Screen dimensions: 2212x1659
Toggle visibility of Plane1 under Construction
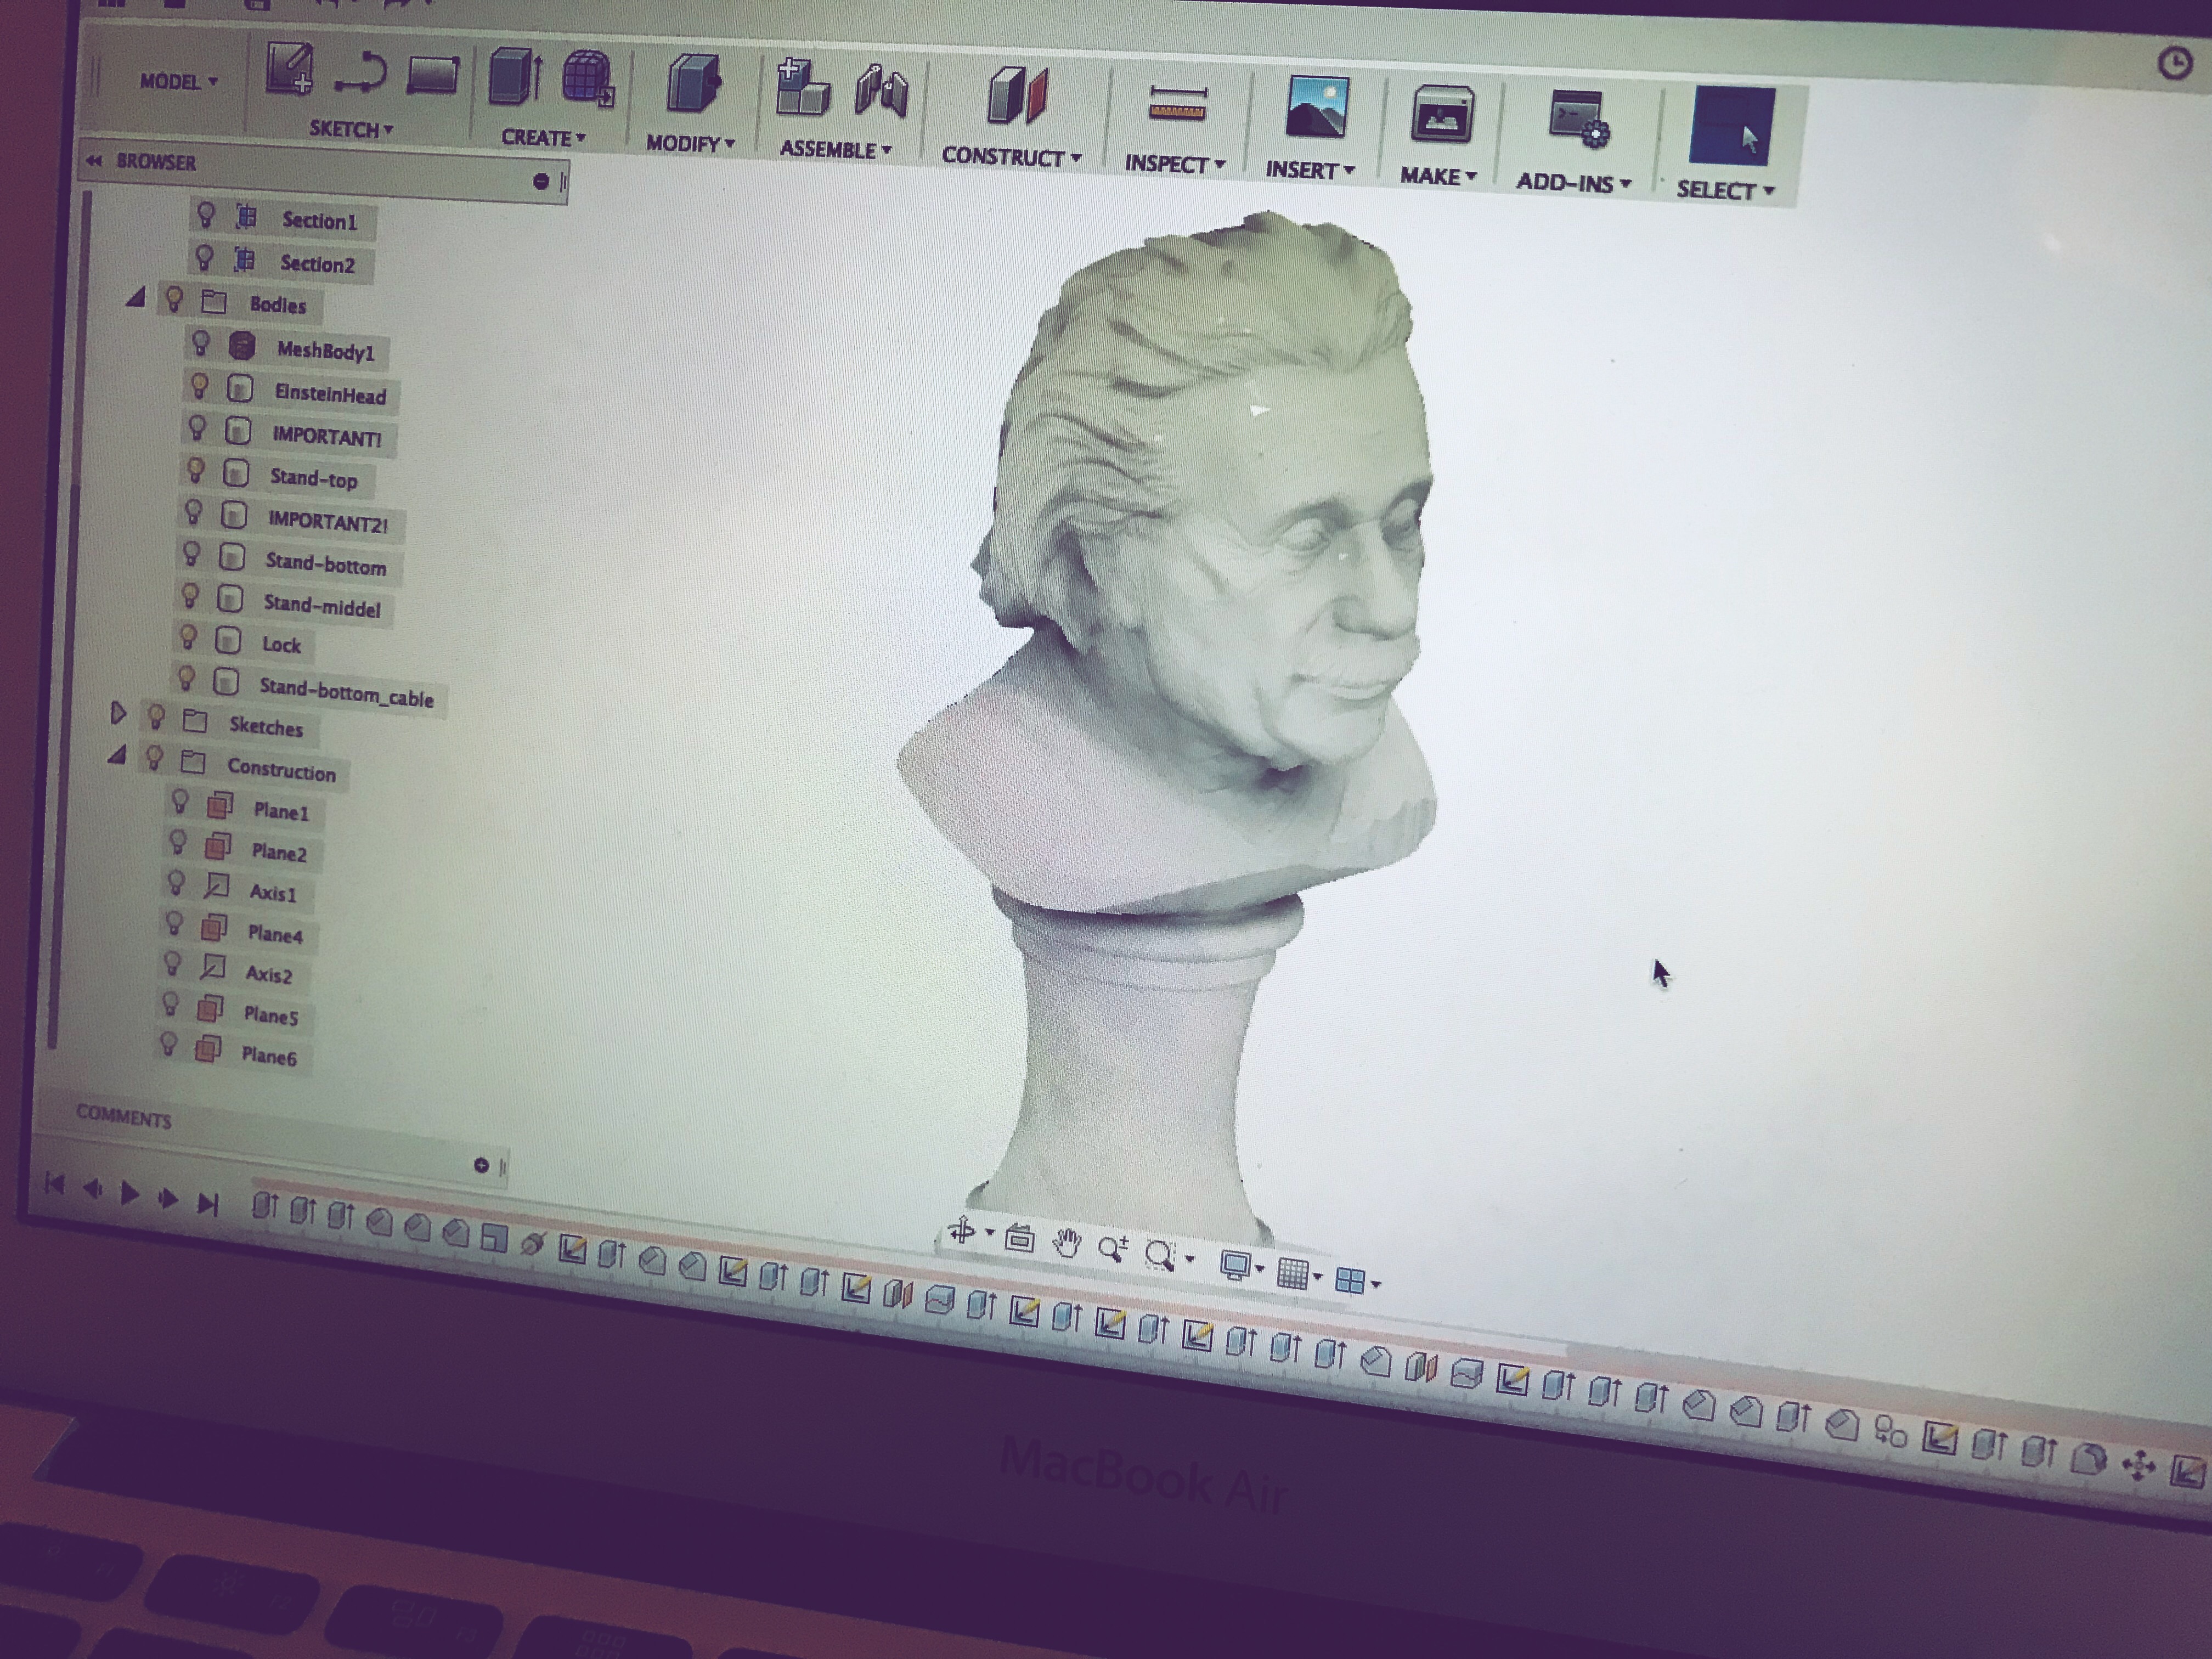click(x=181, y=802)
